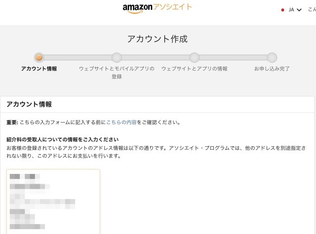This screenshot has height=234, width=316.
Task: Click the Amazon Associates logo
Action: point(157,8)
